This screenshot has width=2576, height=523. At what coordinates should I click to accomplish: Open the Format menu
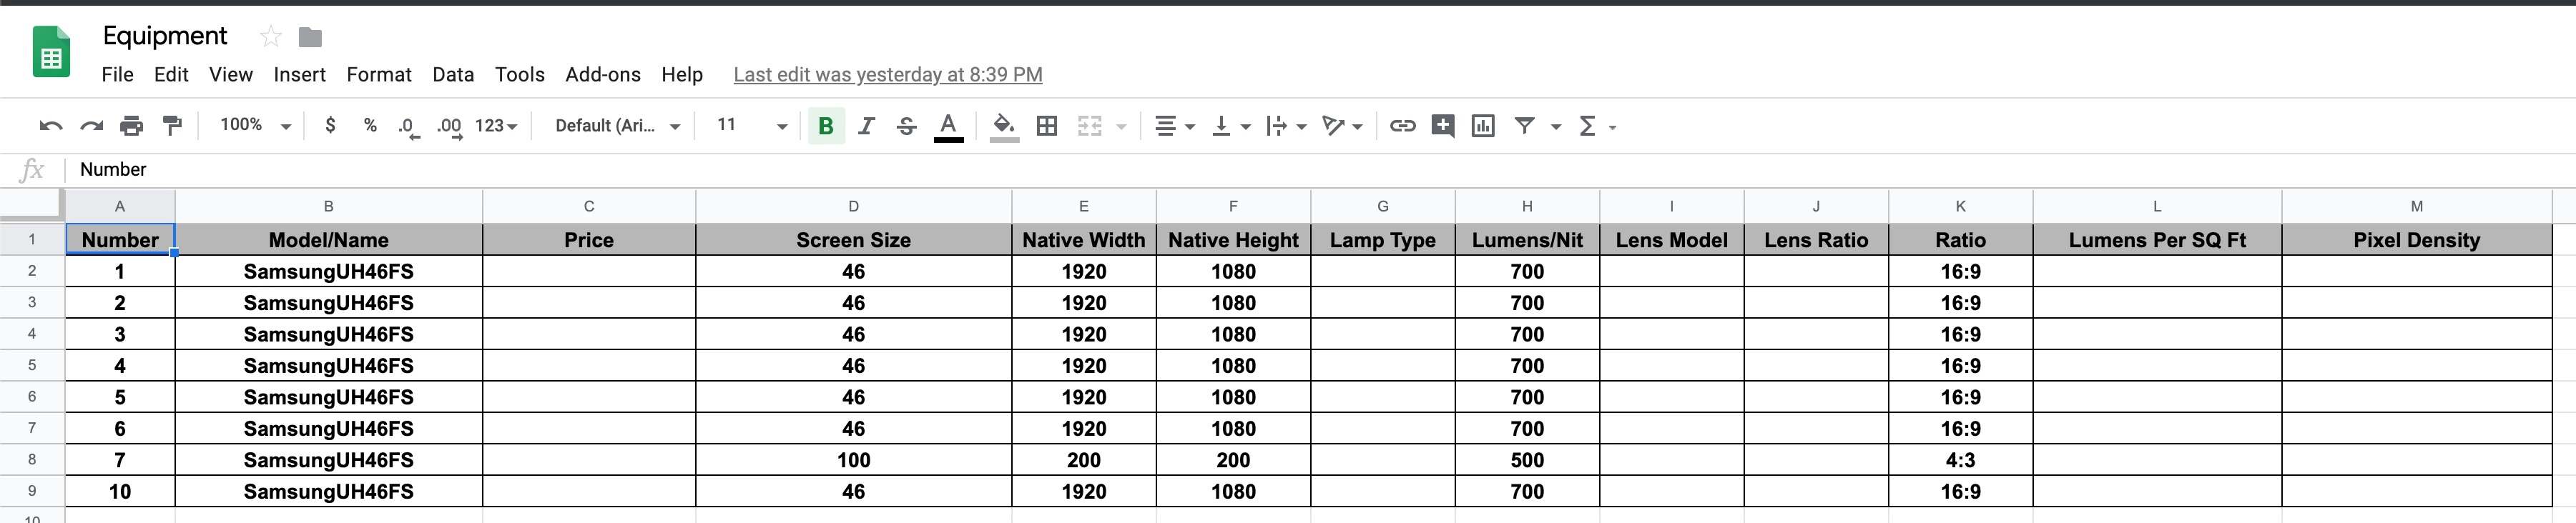[379, 75]
